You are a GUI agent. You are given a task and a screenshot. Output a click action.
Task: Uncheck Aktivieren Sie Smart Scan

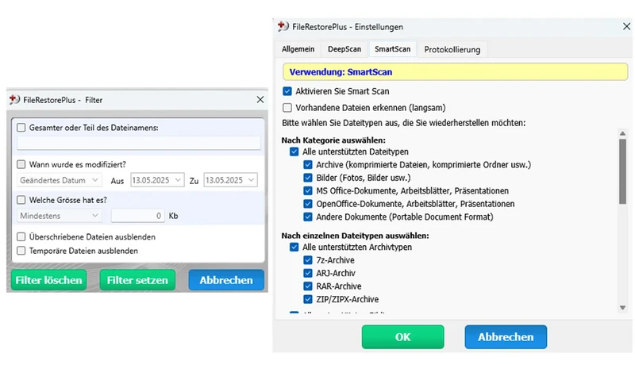pyautogui.click(x=287, y=91)
